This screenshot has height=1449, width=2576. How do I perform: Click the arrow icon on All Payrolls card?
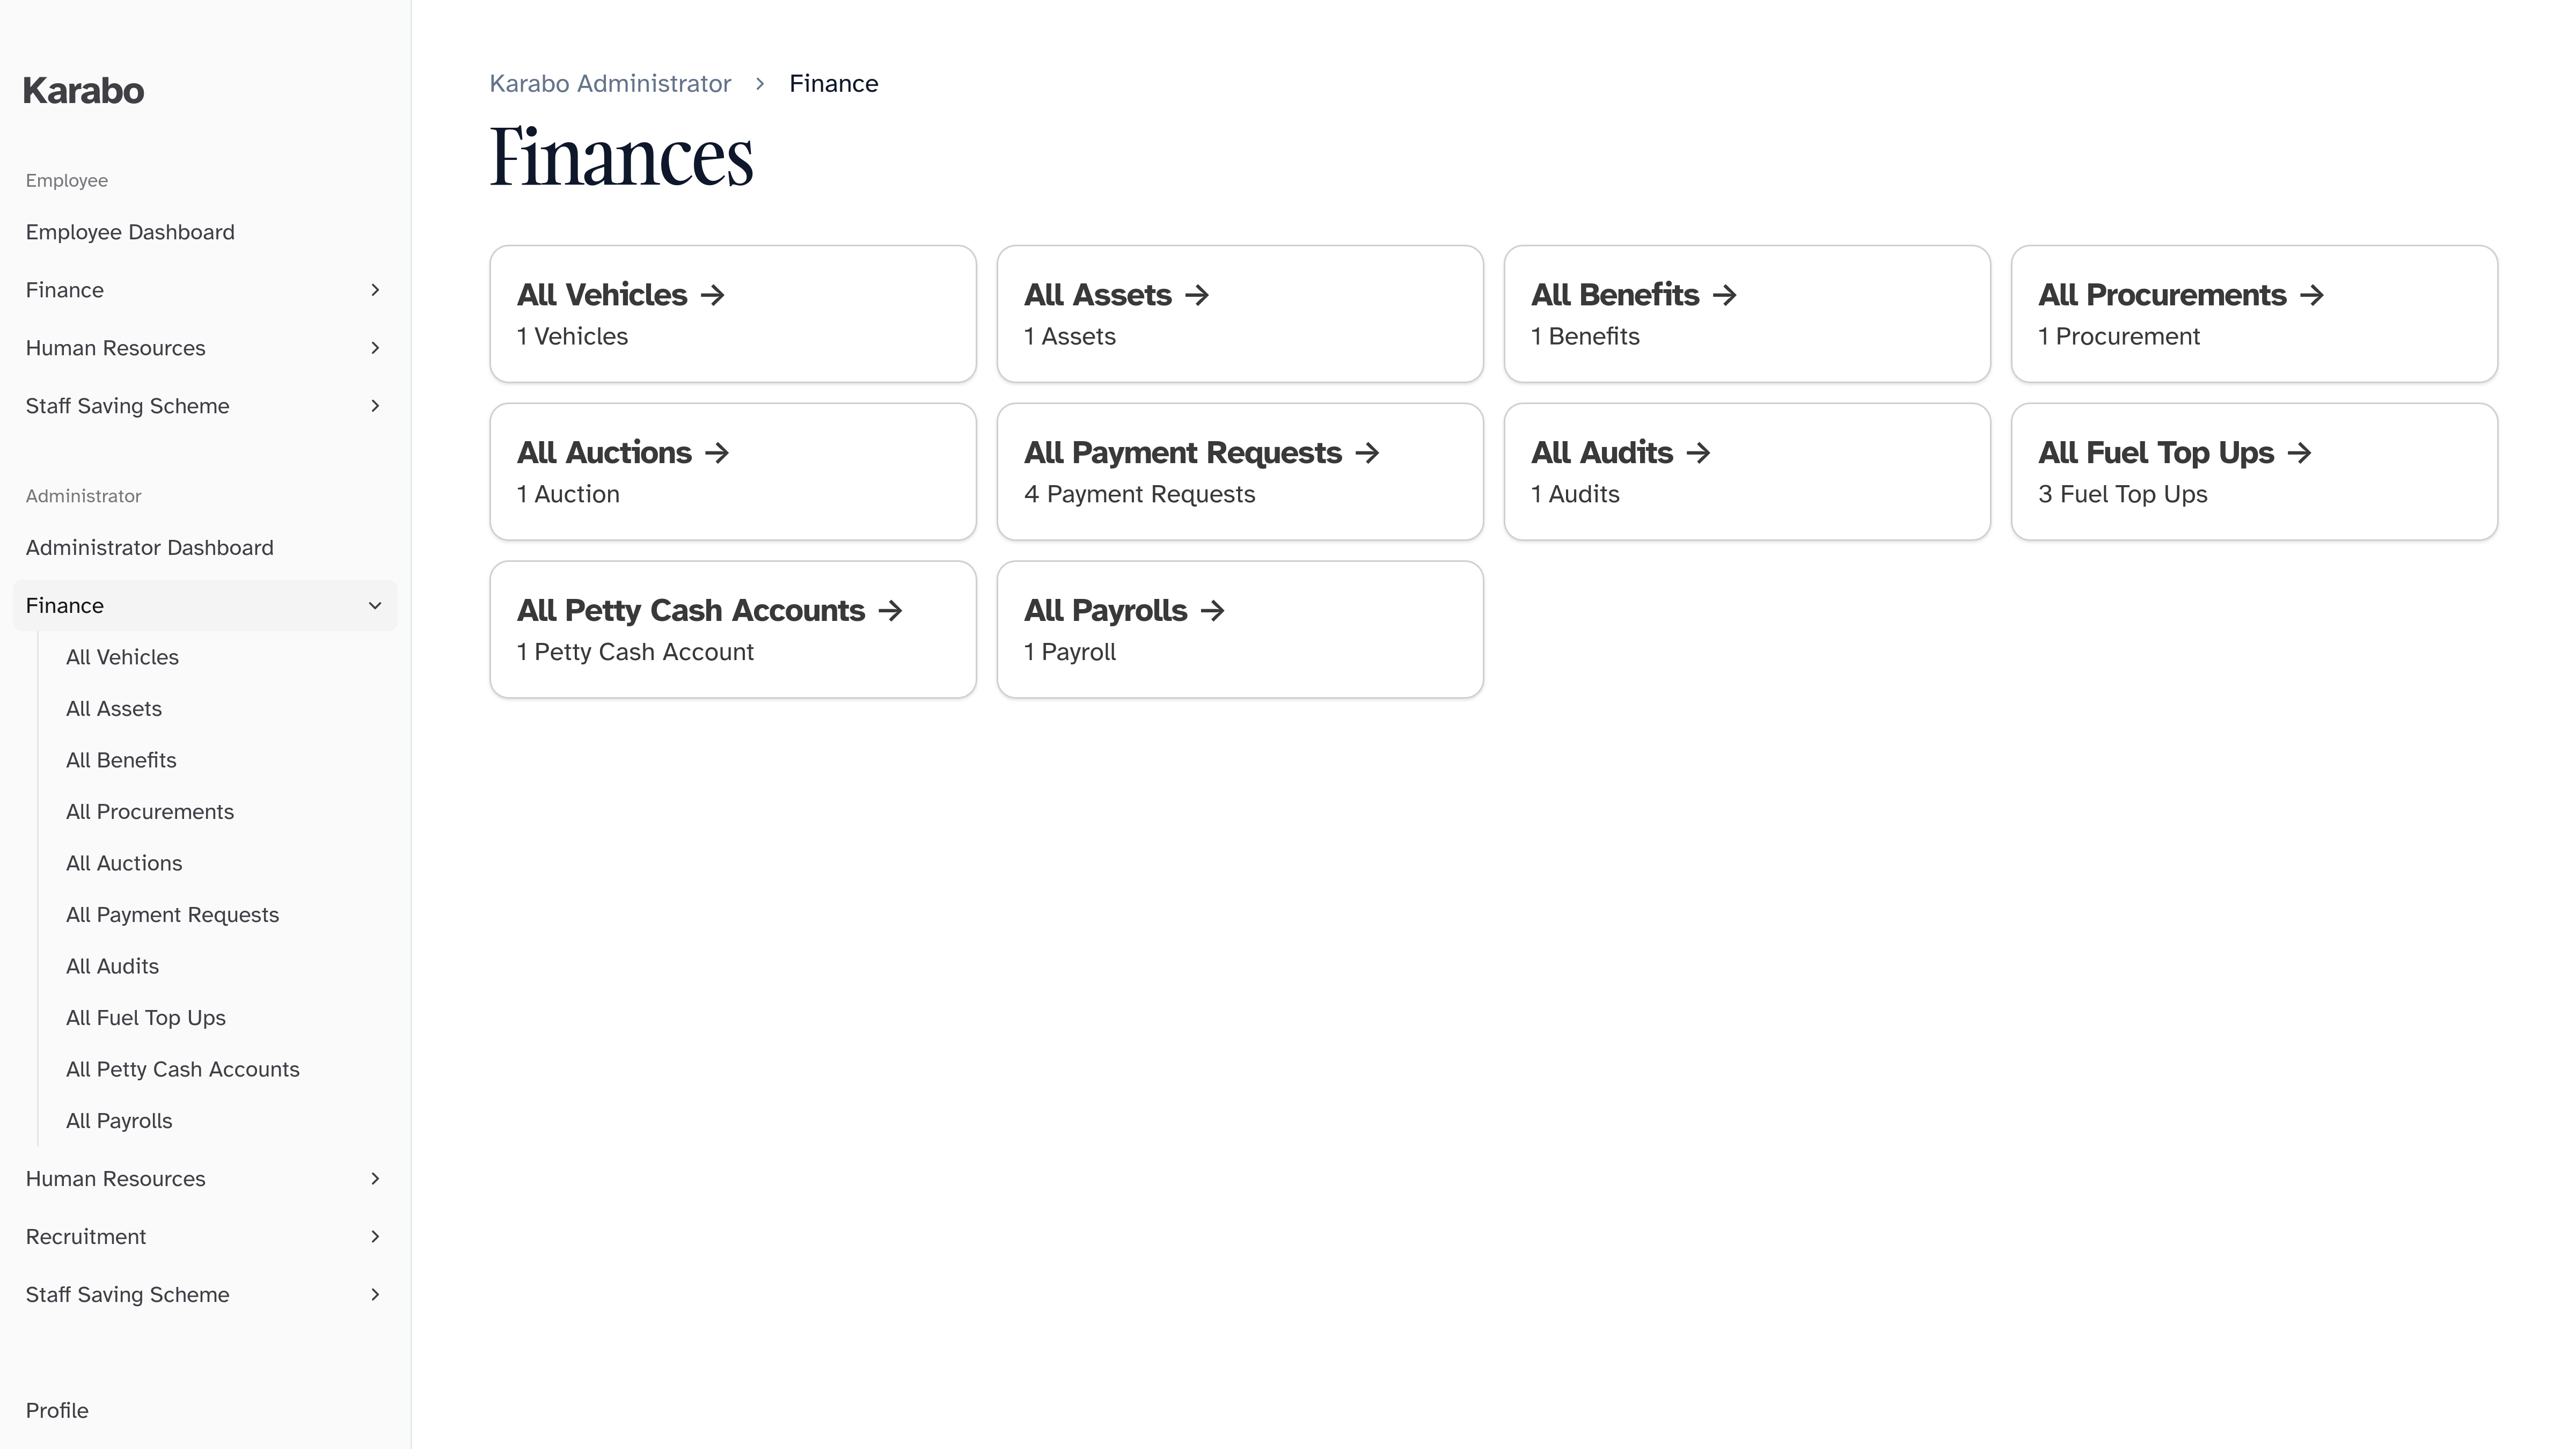[1213, 611]
